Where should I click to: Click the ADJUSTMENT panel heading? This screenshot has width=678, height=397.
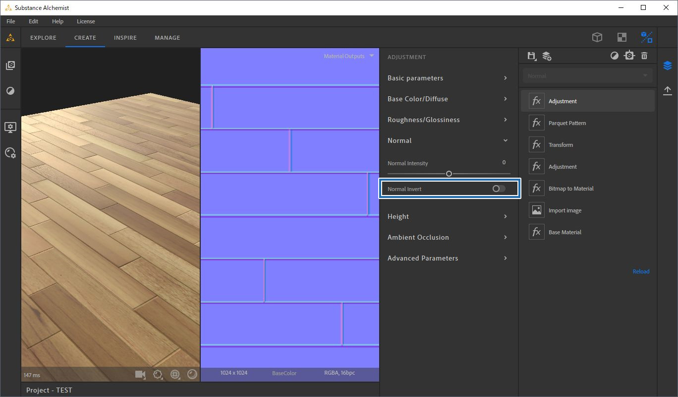point(407,57)
